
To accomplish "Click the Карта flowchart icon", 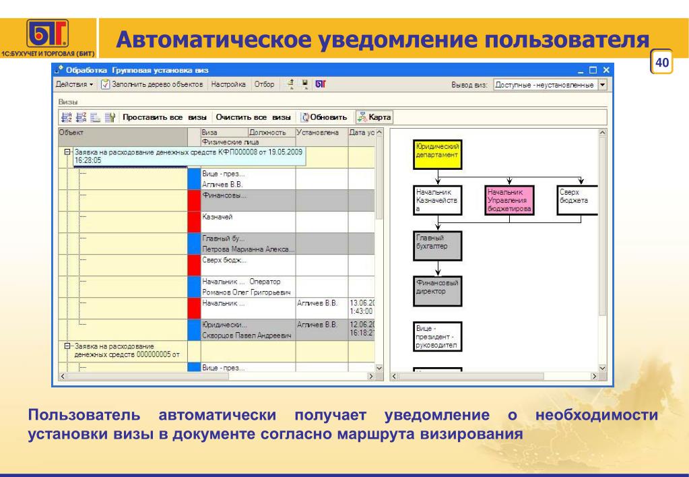I will point(362,117).
